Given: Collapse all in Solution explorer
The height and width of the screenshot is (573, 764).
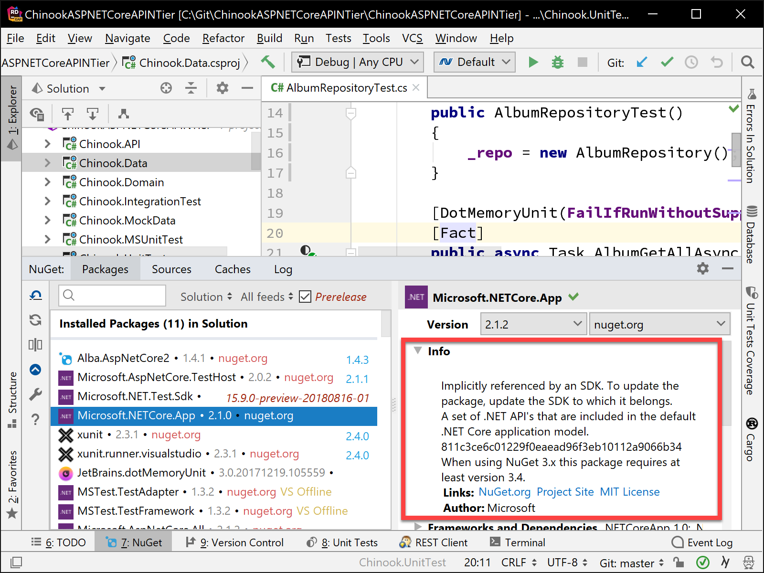Looking at the screenshot, I should pyautogui.click(x=191, y=88).
